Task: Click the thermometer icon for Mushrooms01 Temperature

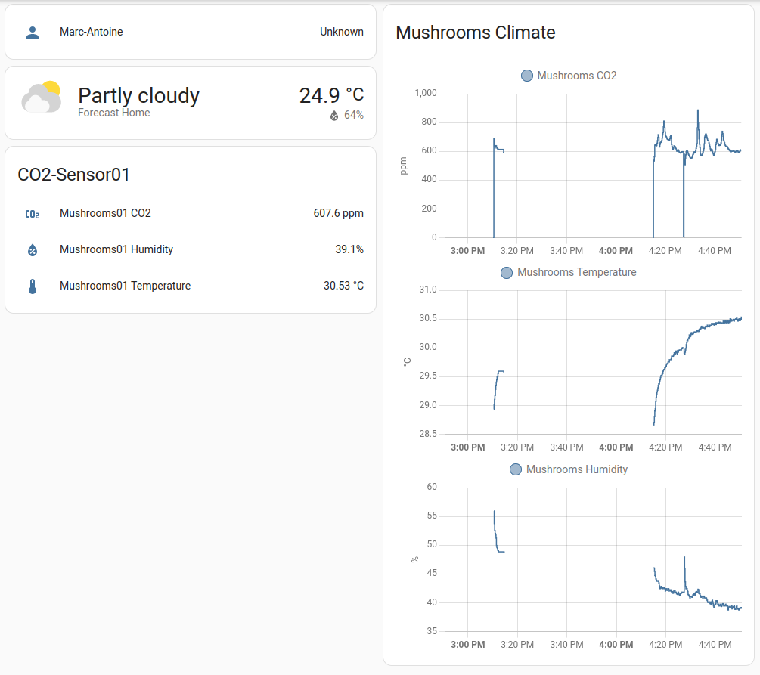Action: coord(32,286)
